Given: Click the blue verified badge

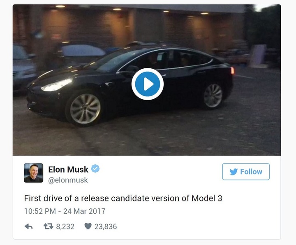Looking at the screenshot, I should coord(95,169).
